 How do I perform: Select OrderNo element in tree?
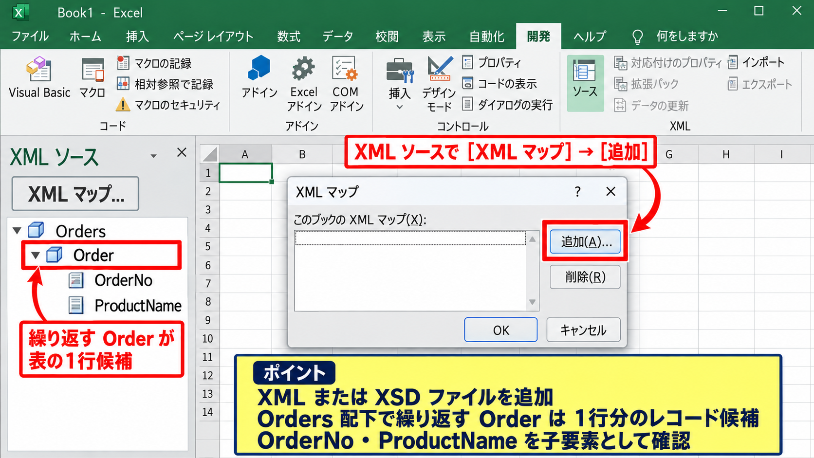(x=111, y=280)
